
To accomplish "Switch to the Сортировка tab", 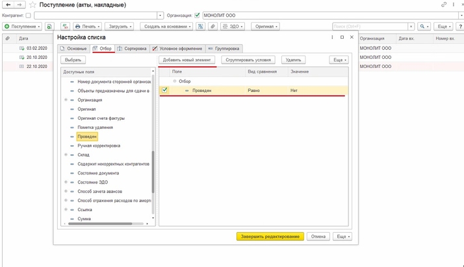I will tap(132, 49).
